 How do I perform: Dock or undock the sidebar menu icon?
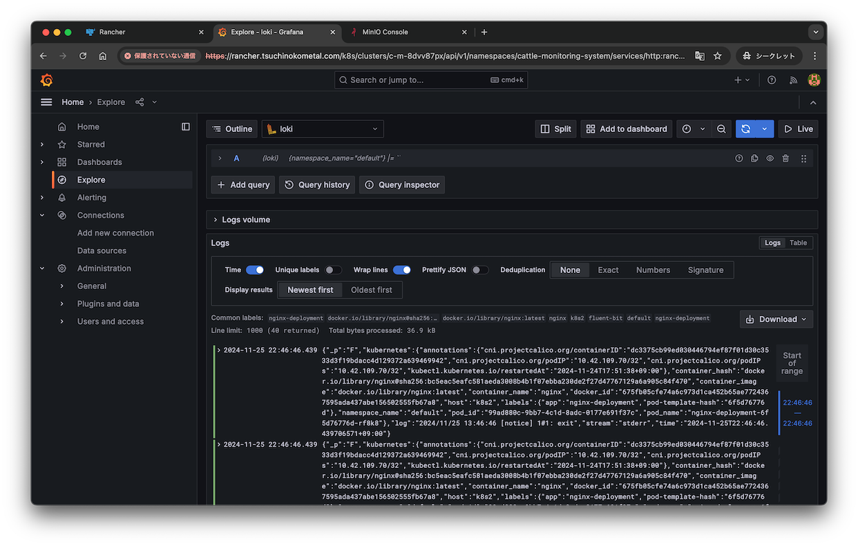(186, 126)
